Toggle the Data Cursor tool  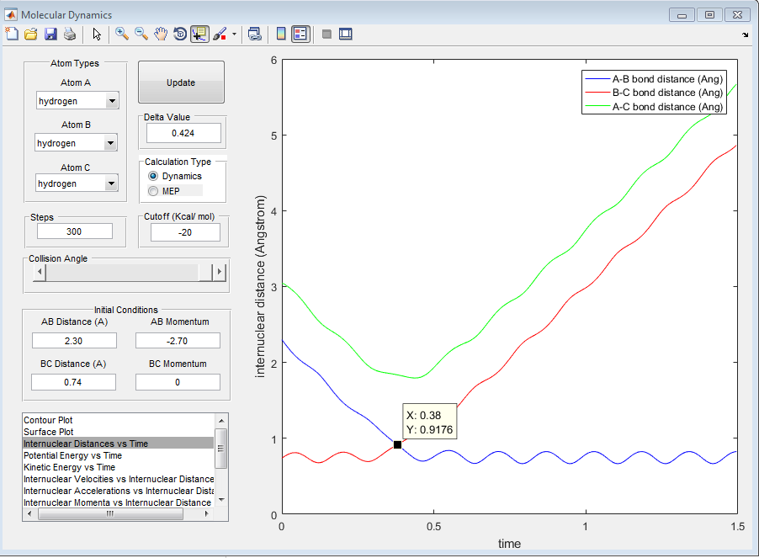point(200,35)
